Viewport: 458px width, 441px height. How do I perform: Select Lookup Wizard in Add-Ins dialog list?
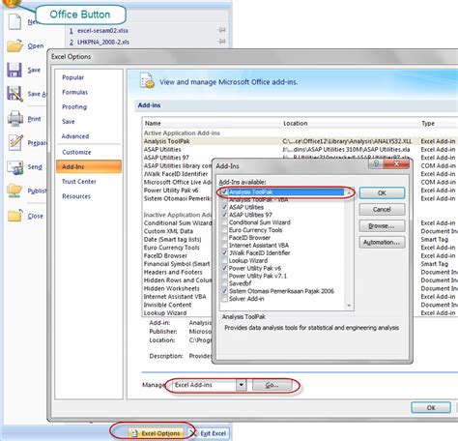[x=248, y=260]
